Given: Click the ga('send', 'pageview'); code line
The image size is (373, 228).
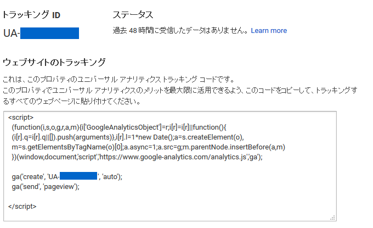Looking at the screenshot, I should click(46, 187).
